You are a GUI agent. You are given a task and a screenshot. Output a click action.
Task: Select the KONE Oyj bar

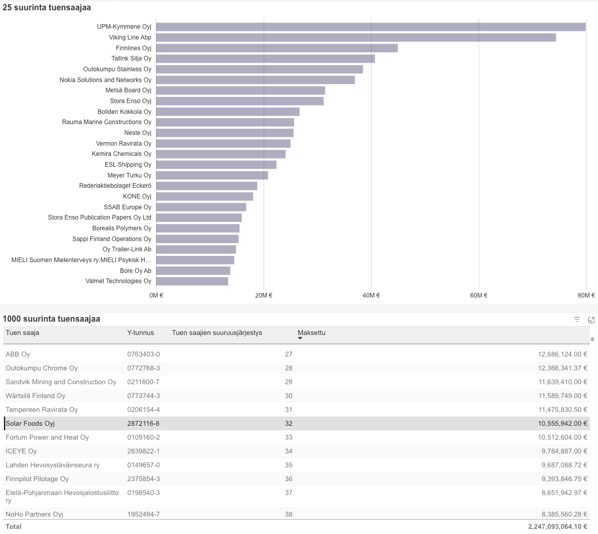[x=205, y=196]
